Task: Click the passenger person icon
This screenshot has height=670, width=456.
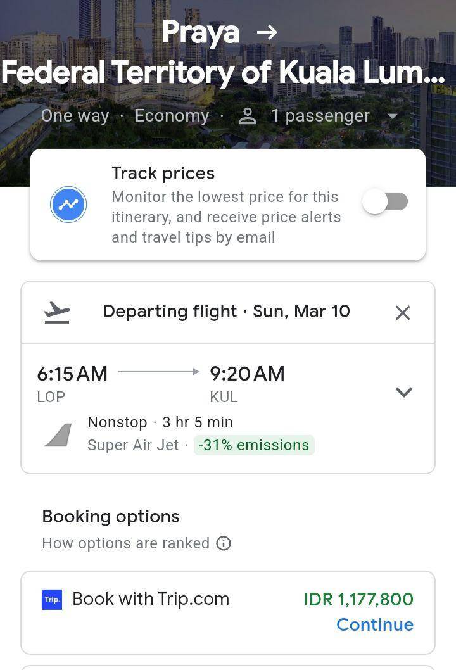Action: pos(248,116)
